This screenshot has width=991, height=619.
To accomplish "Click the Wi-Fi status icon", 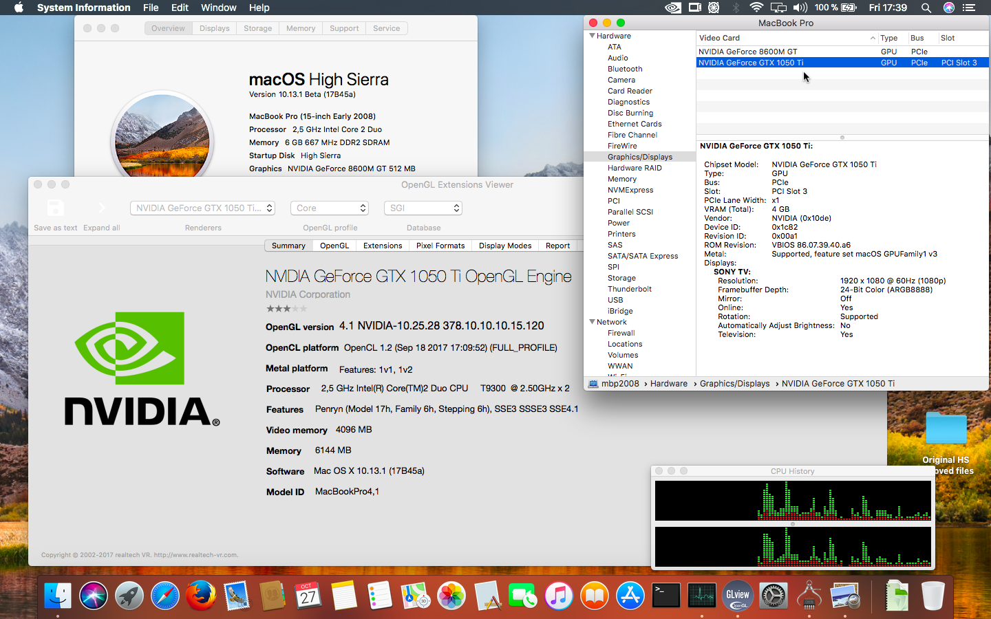I will (756, 8).
